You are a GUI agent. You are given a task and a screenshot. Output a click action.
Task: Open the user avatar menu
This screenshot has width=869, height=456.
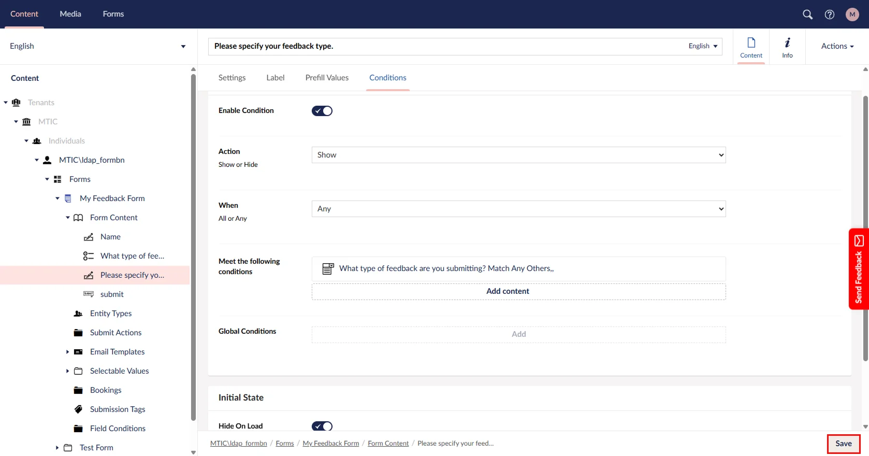(x=852, y=15)
